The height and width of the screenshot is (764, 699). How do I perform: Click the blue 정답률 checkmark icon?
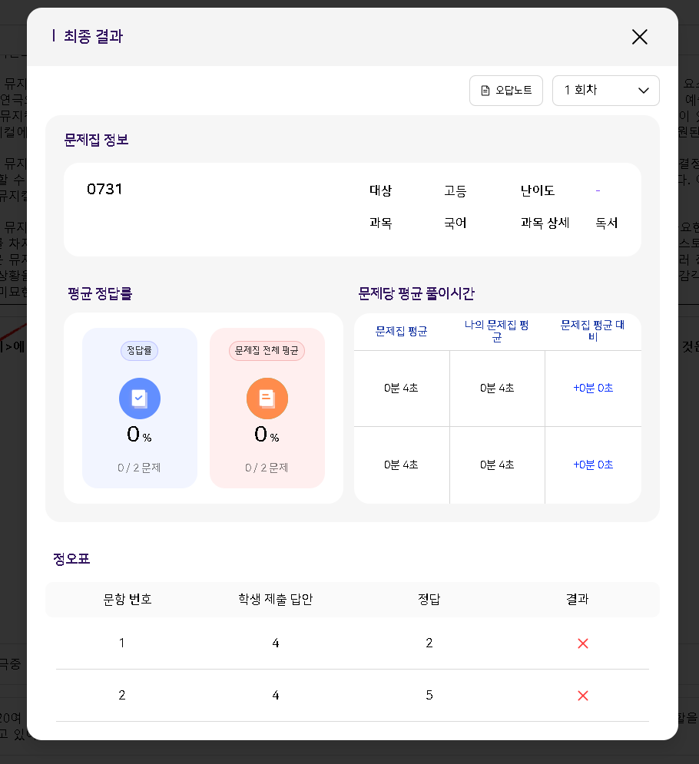click(140, 399)
